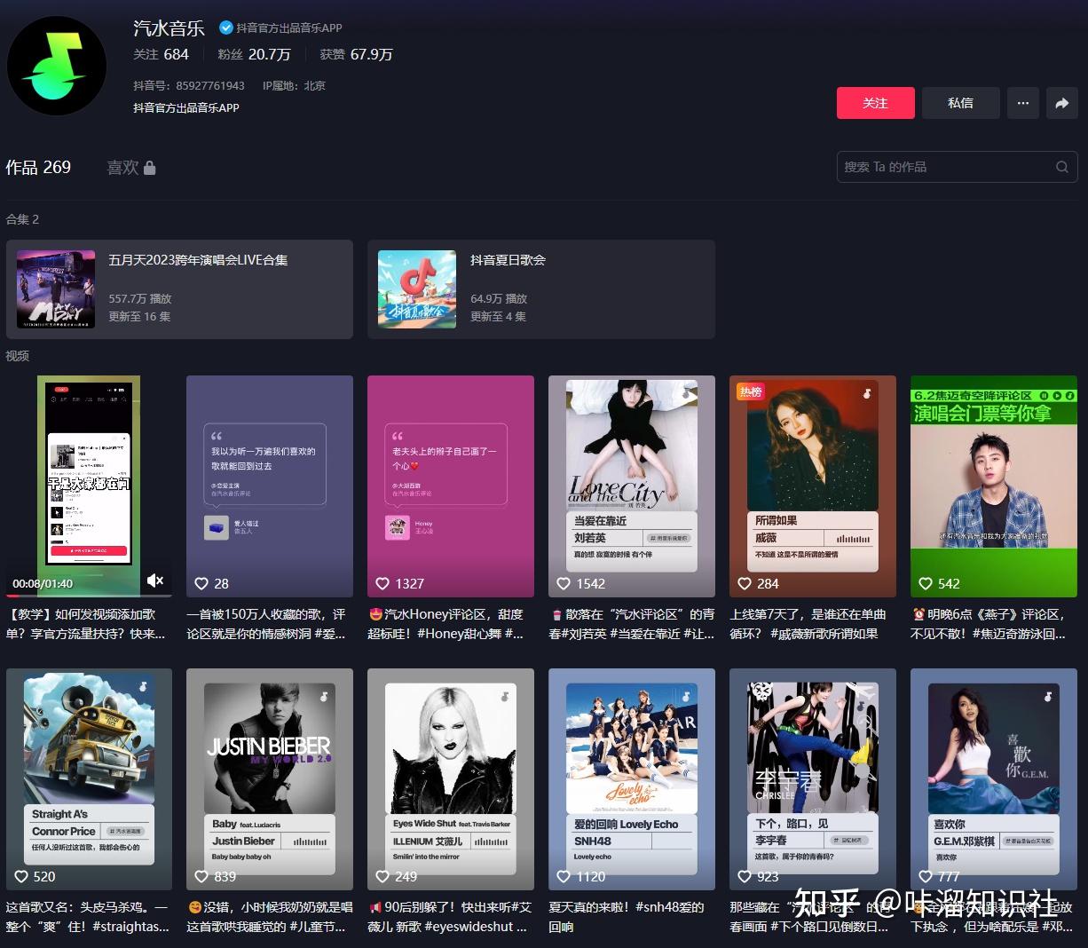Viewport: 1088px width, 948px height.
Task: Click the 抖音官方出品音乐APP bio line
Action: (186, 107)
